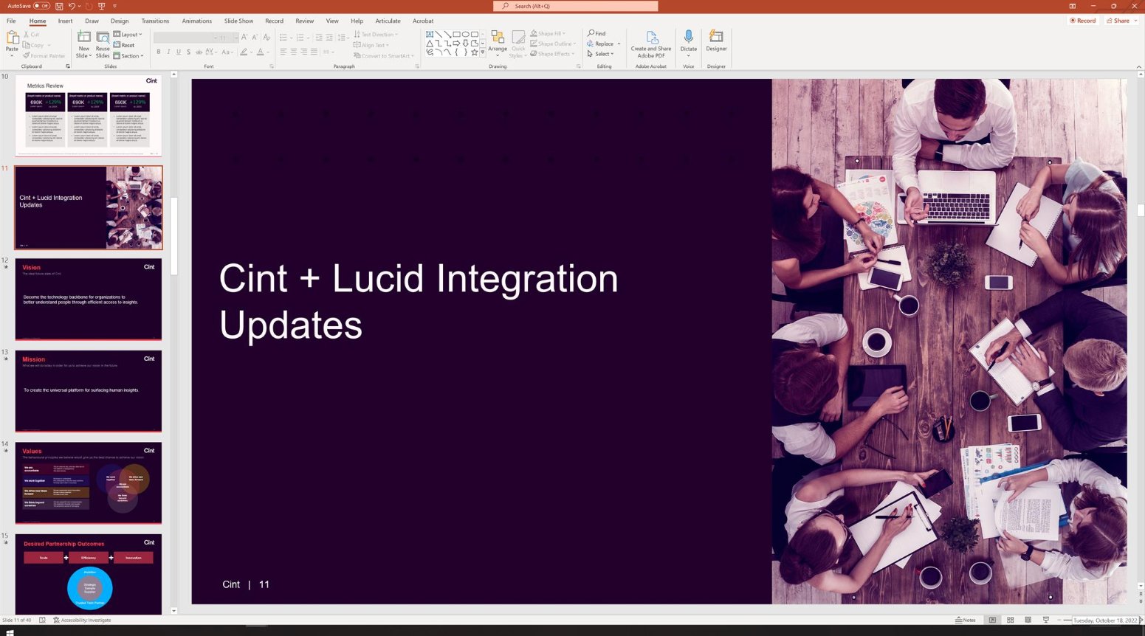Open the Transitions ribbon tab
Viewport: 1145px width, 636px height.
pos(155,21)
